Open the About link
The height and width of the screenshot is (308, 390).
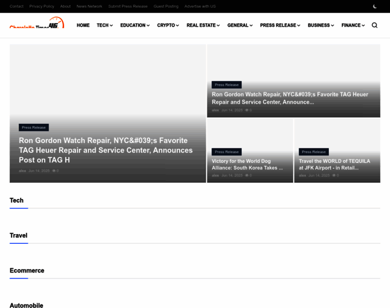coord(65,6)
